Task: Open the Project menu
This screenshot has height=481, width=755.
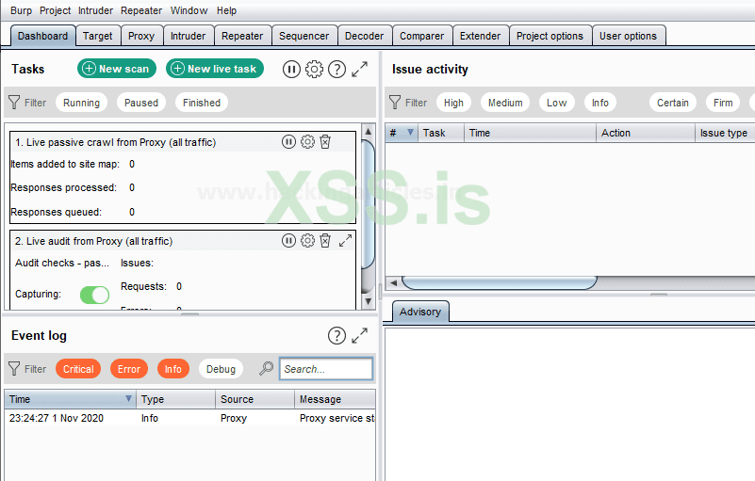Action: [55, 10]
